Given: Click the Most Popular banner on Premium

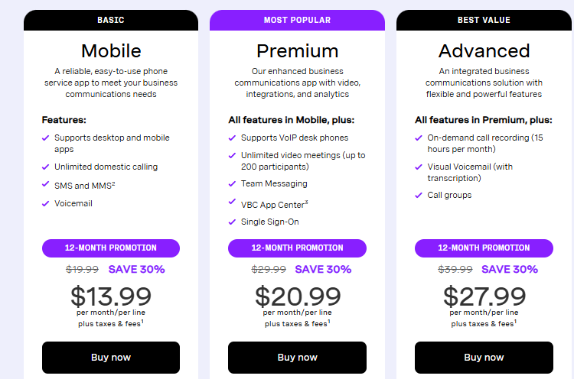Looking at the screenshot, I should click(x=297, y=20).
